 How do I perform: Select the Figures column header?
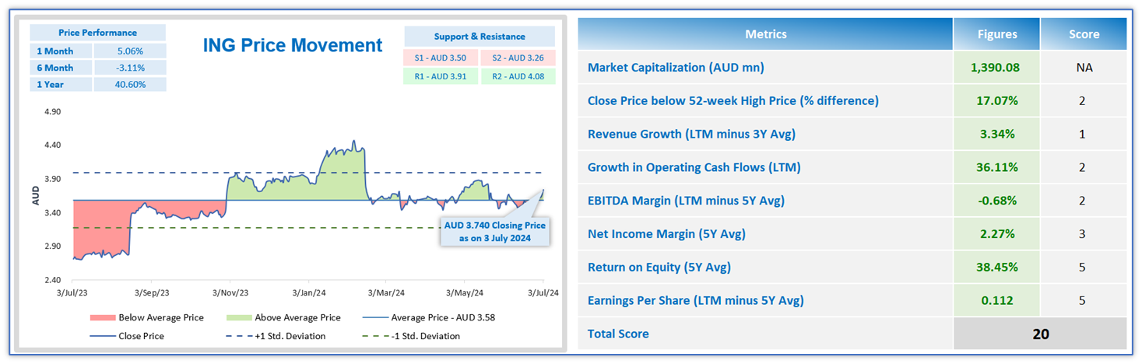[x=997, y=34]
